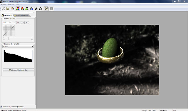Set gamma preset to 1.5

pos(18,23)
